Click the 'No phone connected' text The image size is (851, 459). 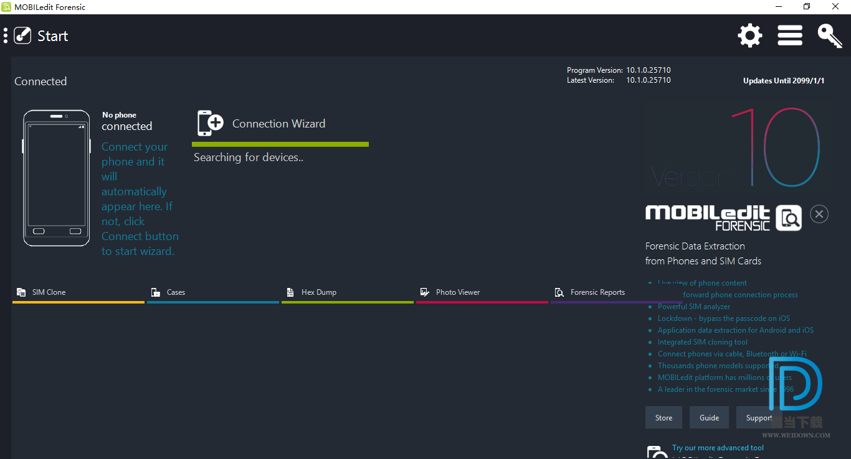pyautogui.click(x=127, y=121)
